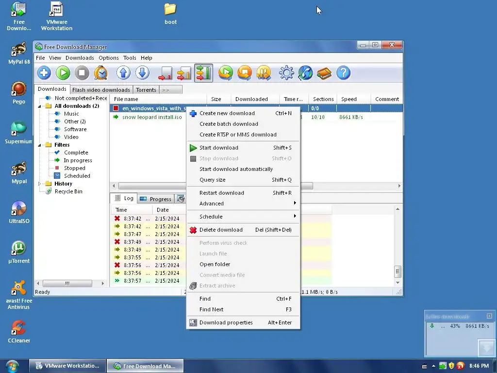Select the CCleaner desktop icon

[x=19, y=332]
